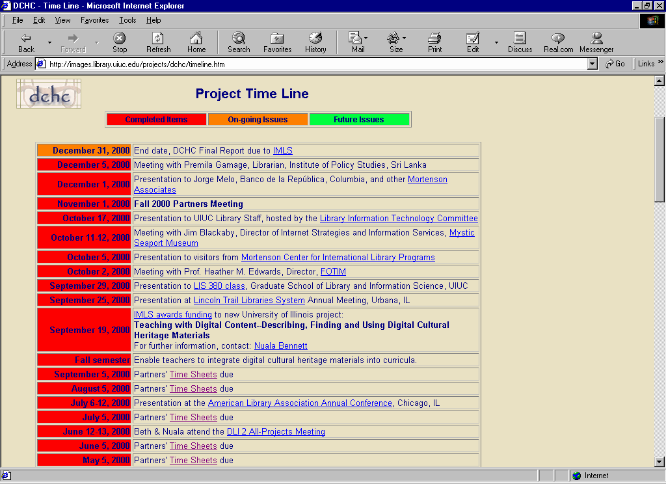Expand the Back button history arrow
666x484 pixels.
click(49, 43)
